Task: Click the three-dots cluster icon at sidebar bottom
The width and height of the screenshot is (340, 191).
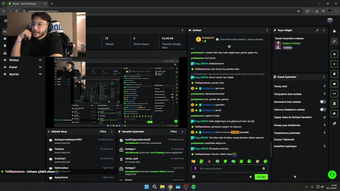Action: [334, 123]
